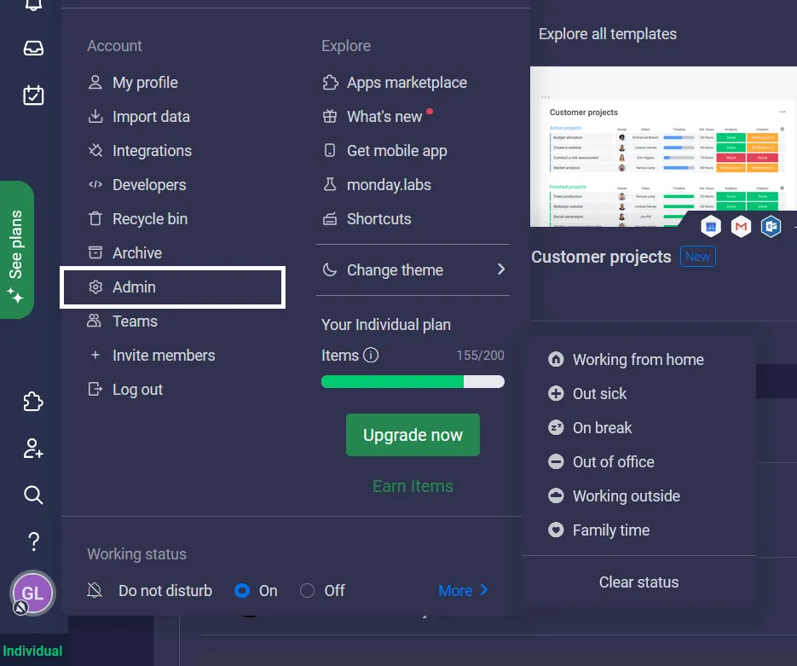Click the Developers code icon
The height and width of the screenshot is (666, 797).
pos(95,184)
